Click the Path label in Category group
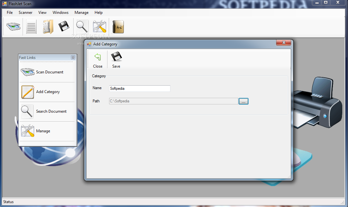The height and width of the screenshot is (207, 348). point(96,101)
